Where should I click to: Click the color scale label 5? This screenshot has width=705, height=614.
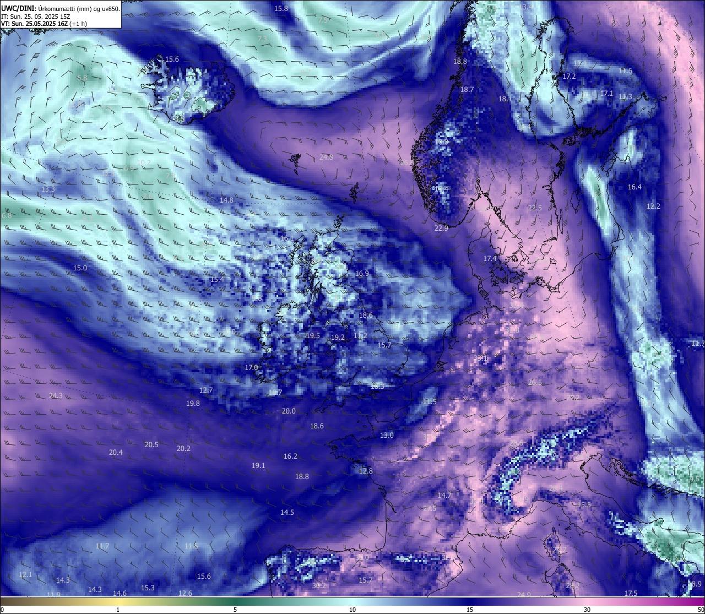235,610
